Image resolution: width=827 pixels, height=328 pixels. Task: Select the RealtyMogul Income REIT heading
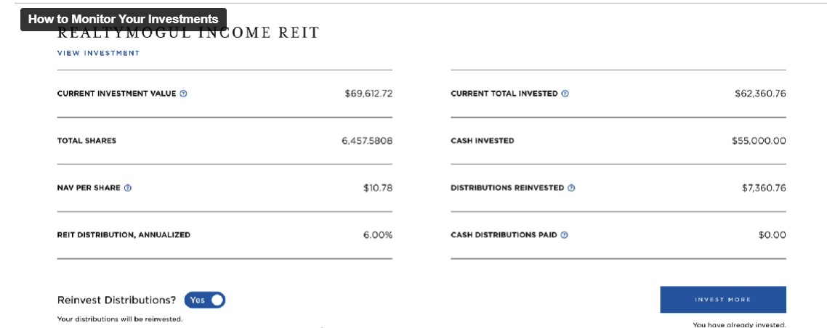click(187, 33)
